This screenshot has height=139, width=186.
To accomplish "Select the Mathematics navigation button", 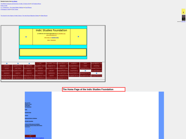I will click(52, 73).
